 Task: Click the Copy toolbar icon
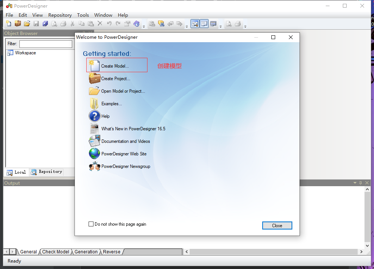click(x=81, y=24)
